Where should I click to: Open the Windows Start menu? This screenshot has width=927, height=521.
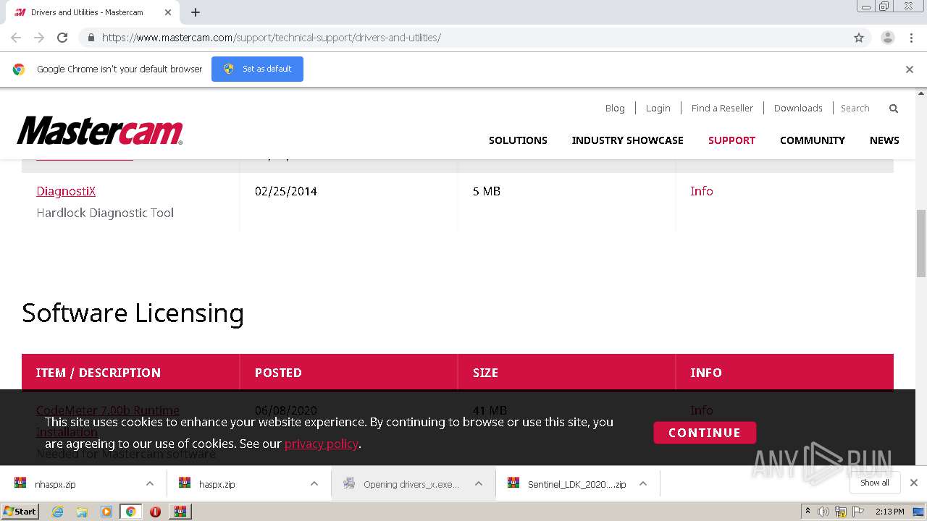click(20, 512)
